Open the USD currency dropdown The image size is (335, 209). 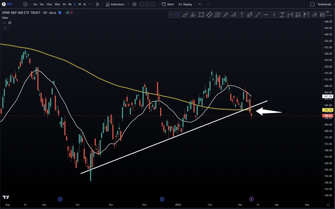[x=328, y=12]
